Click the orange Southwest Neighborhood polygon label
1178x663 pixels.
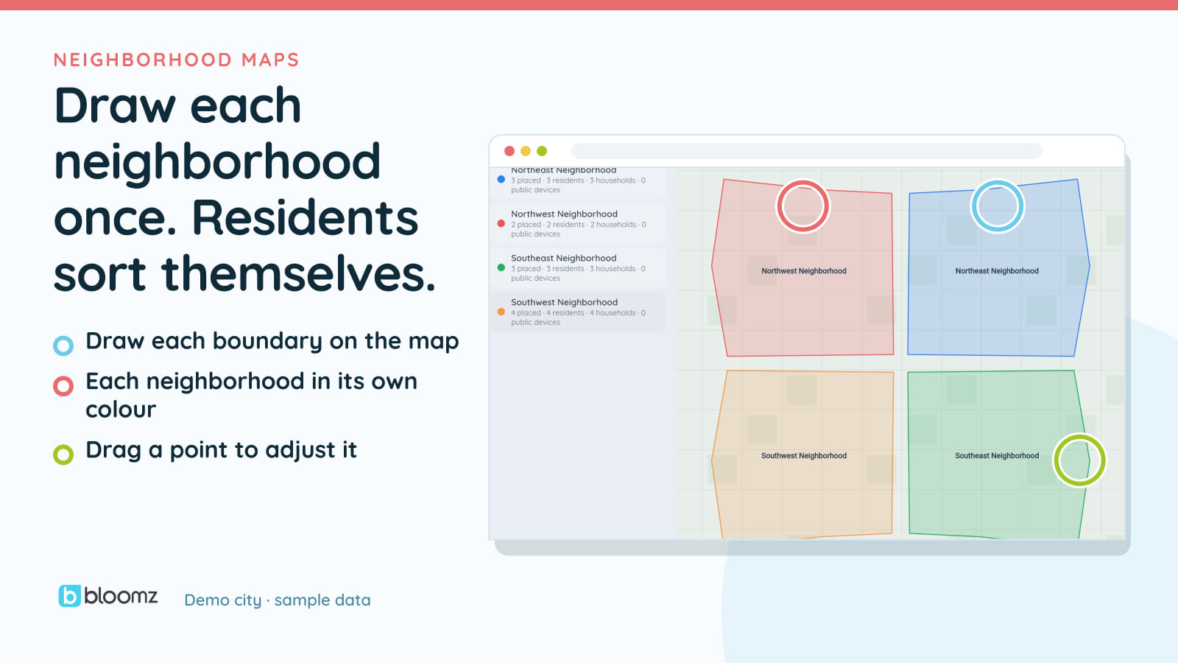[804, 456]
